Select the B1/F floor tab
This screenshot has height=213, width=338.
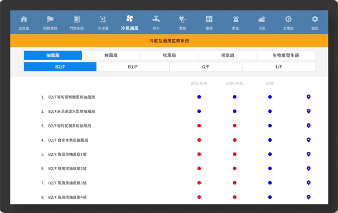(x=133, y=67)
